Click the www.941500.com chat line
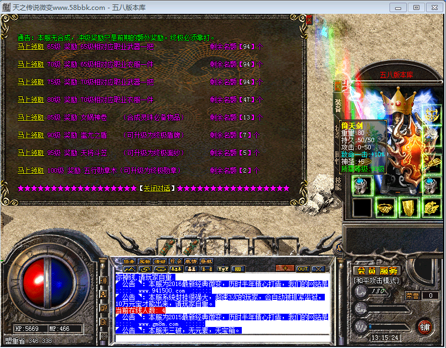Viewport: 446px width, 348px height. tap(164, 291)
